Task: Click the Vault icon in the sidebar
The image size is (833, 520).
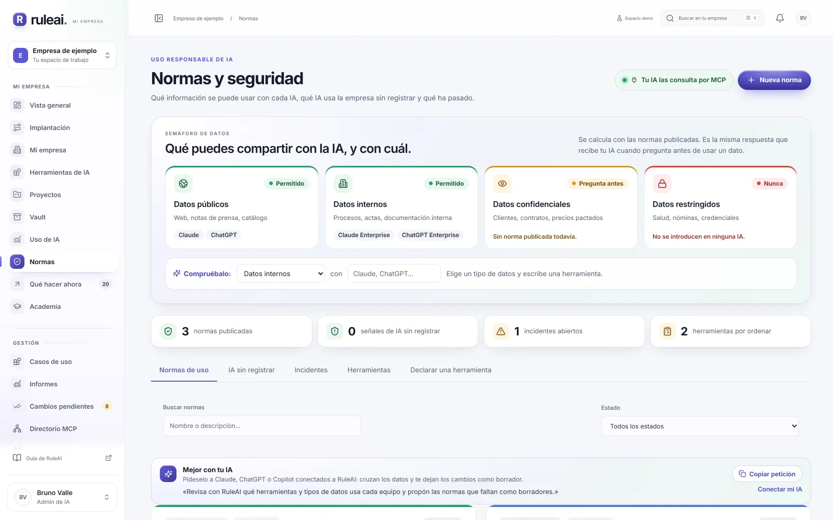Action: pos(17,217)
